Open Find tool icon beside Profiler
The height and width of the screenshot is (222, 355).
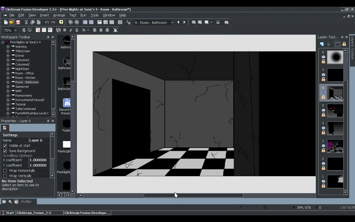point(10,201)
